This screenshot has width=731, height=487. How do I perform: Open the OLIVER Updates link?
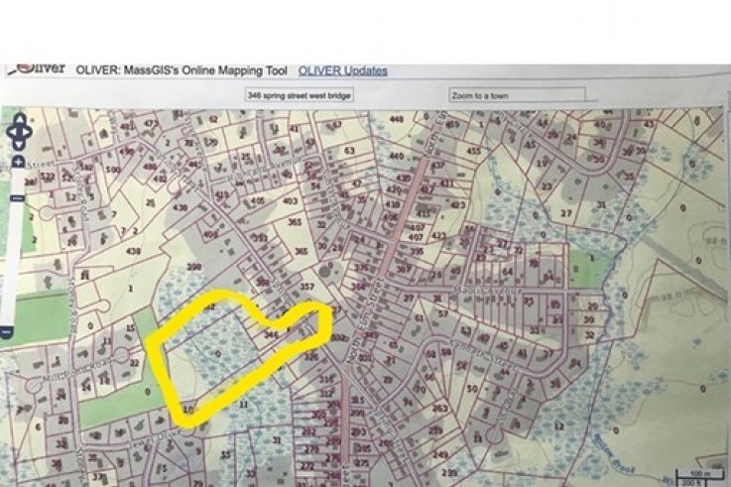point(343,70)
